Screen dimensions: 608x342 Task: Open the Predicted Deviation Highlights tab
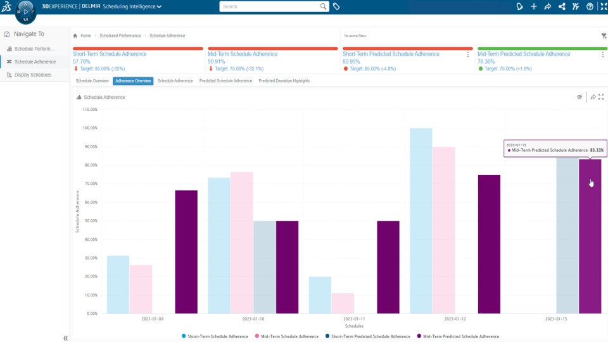click(x=284, y=81)
